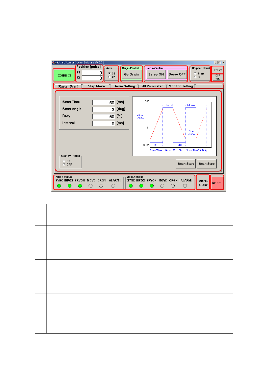The height and width of the screenshot is (374, 264).
Task: Open the Monitor Setting tab
Action: [181, 86]
